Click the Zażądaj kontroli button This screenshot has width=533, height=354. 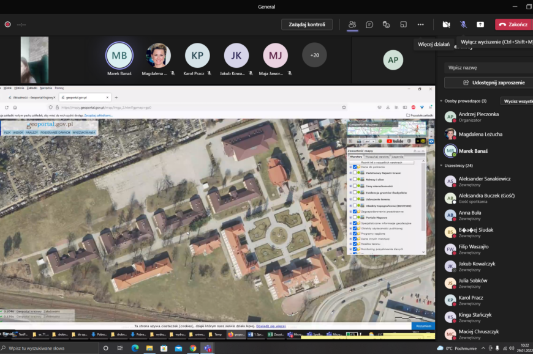pyautogui.click(x=306, y=24)
